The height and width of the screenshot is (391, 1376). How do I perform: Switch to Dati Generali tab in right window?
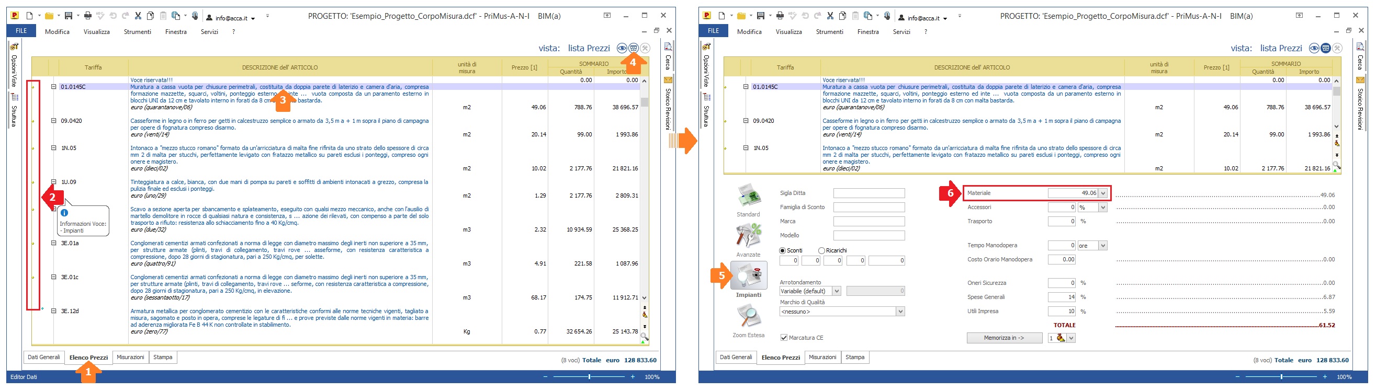pyautogui.click(x=736, y=357)
